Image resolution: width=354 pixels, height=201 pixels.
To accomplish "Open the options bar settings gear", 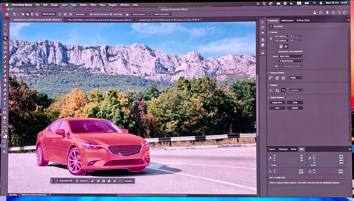I will pos(71,14).
